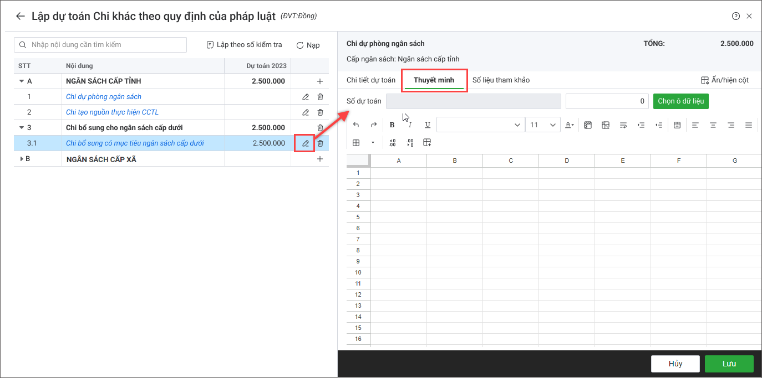Open the font size dropdown
The height and width of the screenshot is (378, 762).
(x=543, y=125)
